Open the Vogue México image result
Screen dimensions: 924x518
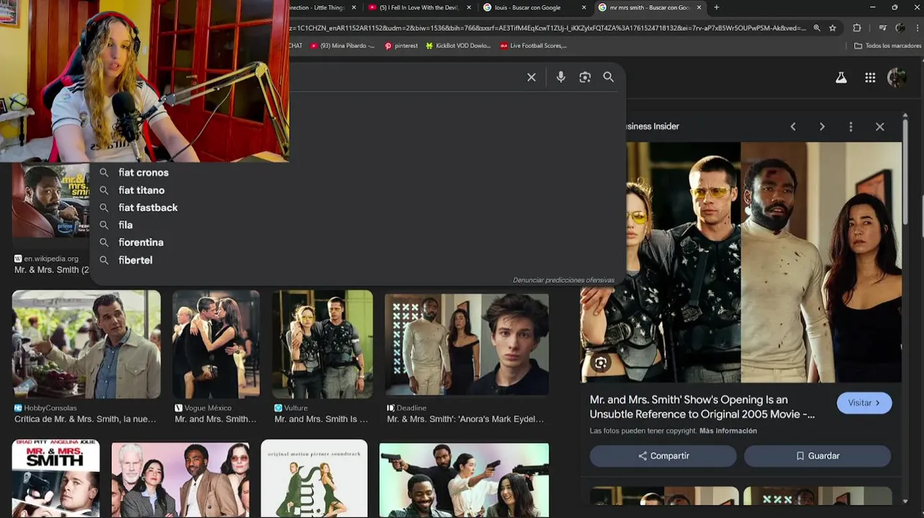click(215, 345)
